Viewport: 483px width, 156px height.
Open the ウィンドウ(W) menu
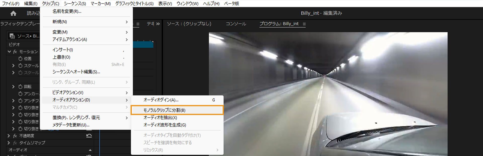187,4
